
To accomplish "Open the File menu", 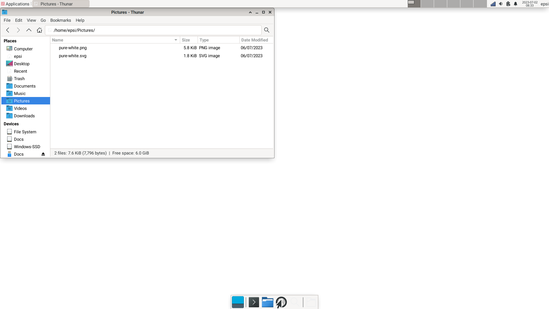I will click(7, 20).
